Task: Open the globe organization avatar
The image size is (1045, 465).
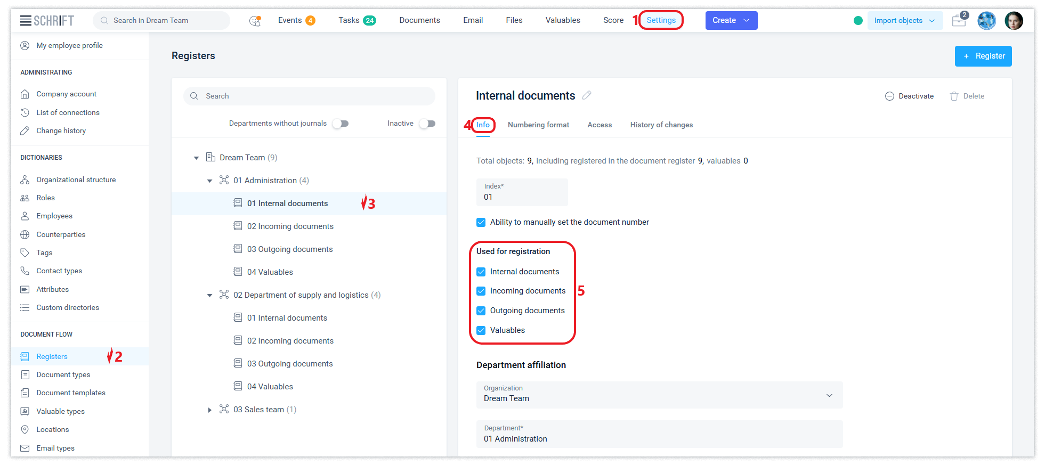Action: coord(986,21)
